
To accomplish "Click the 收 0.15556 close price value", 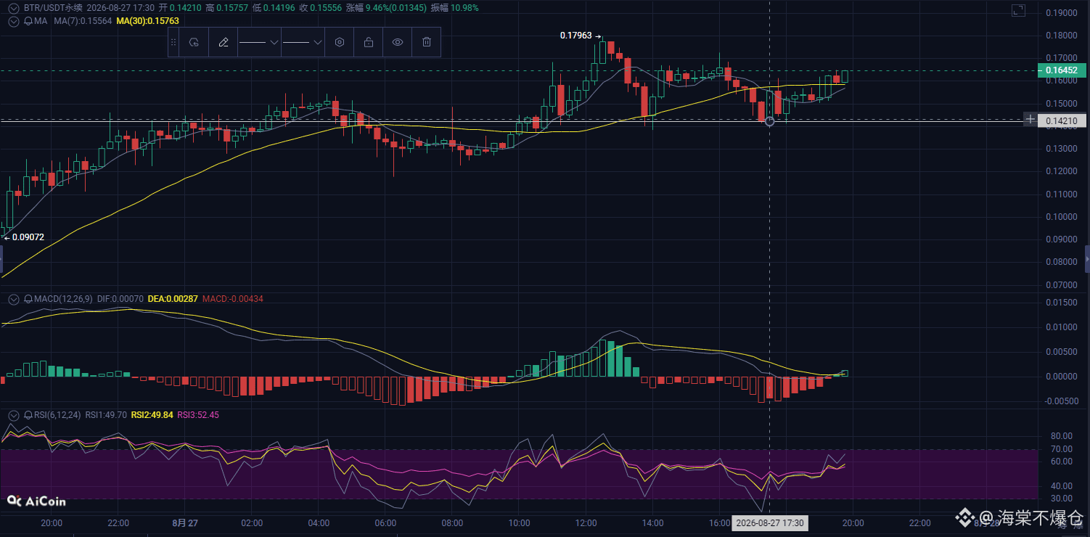I will 322,8.
